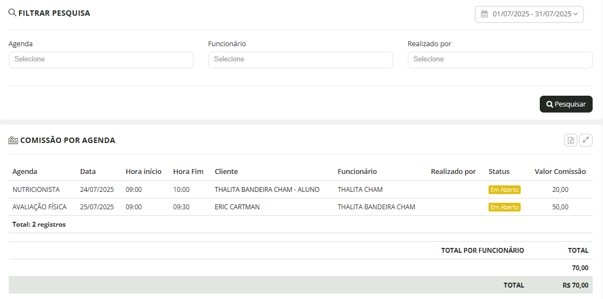Click the grand total R$ 70,00

coord(575,285)
